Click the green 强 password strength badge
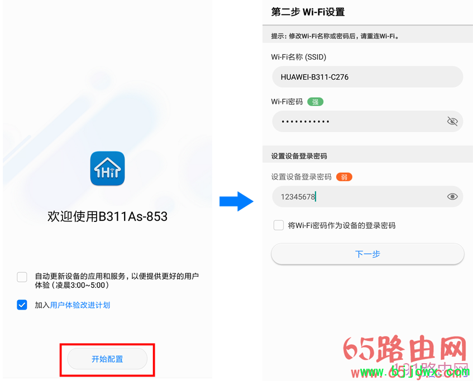 click(314, 102)
